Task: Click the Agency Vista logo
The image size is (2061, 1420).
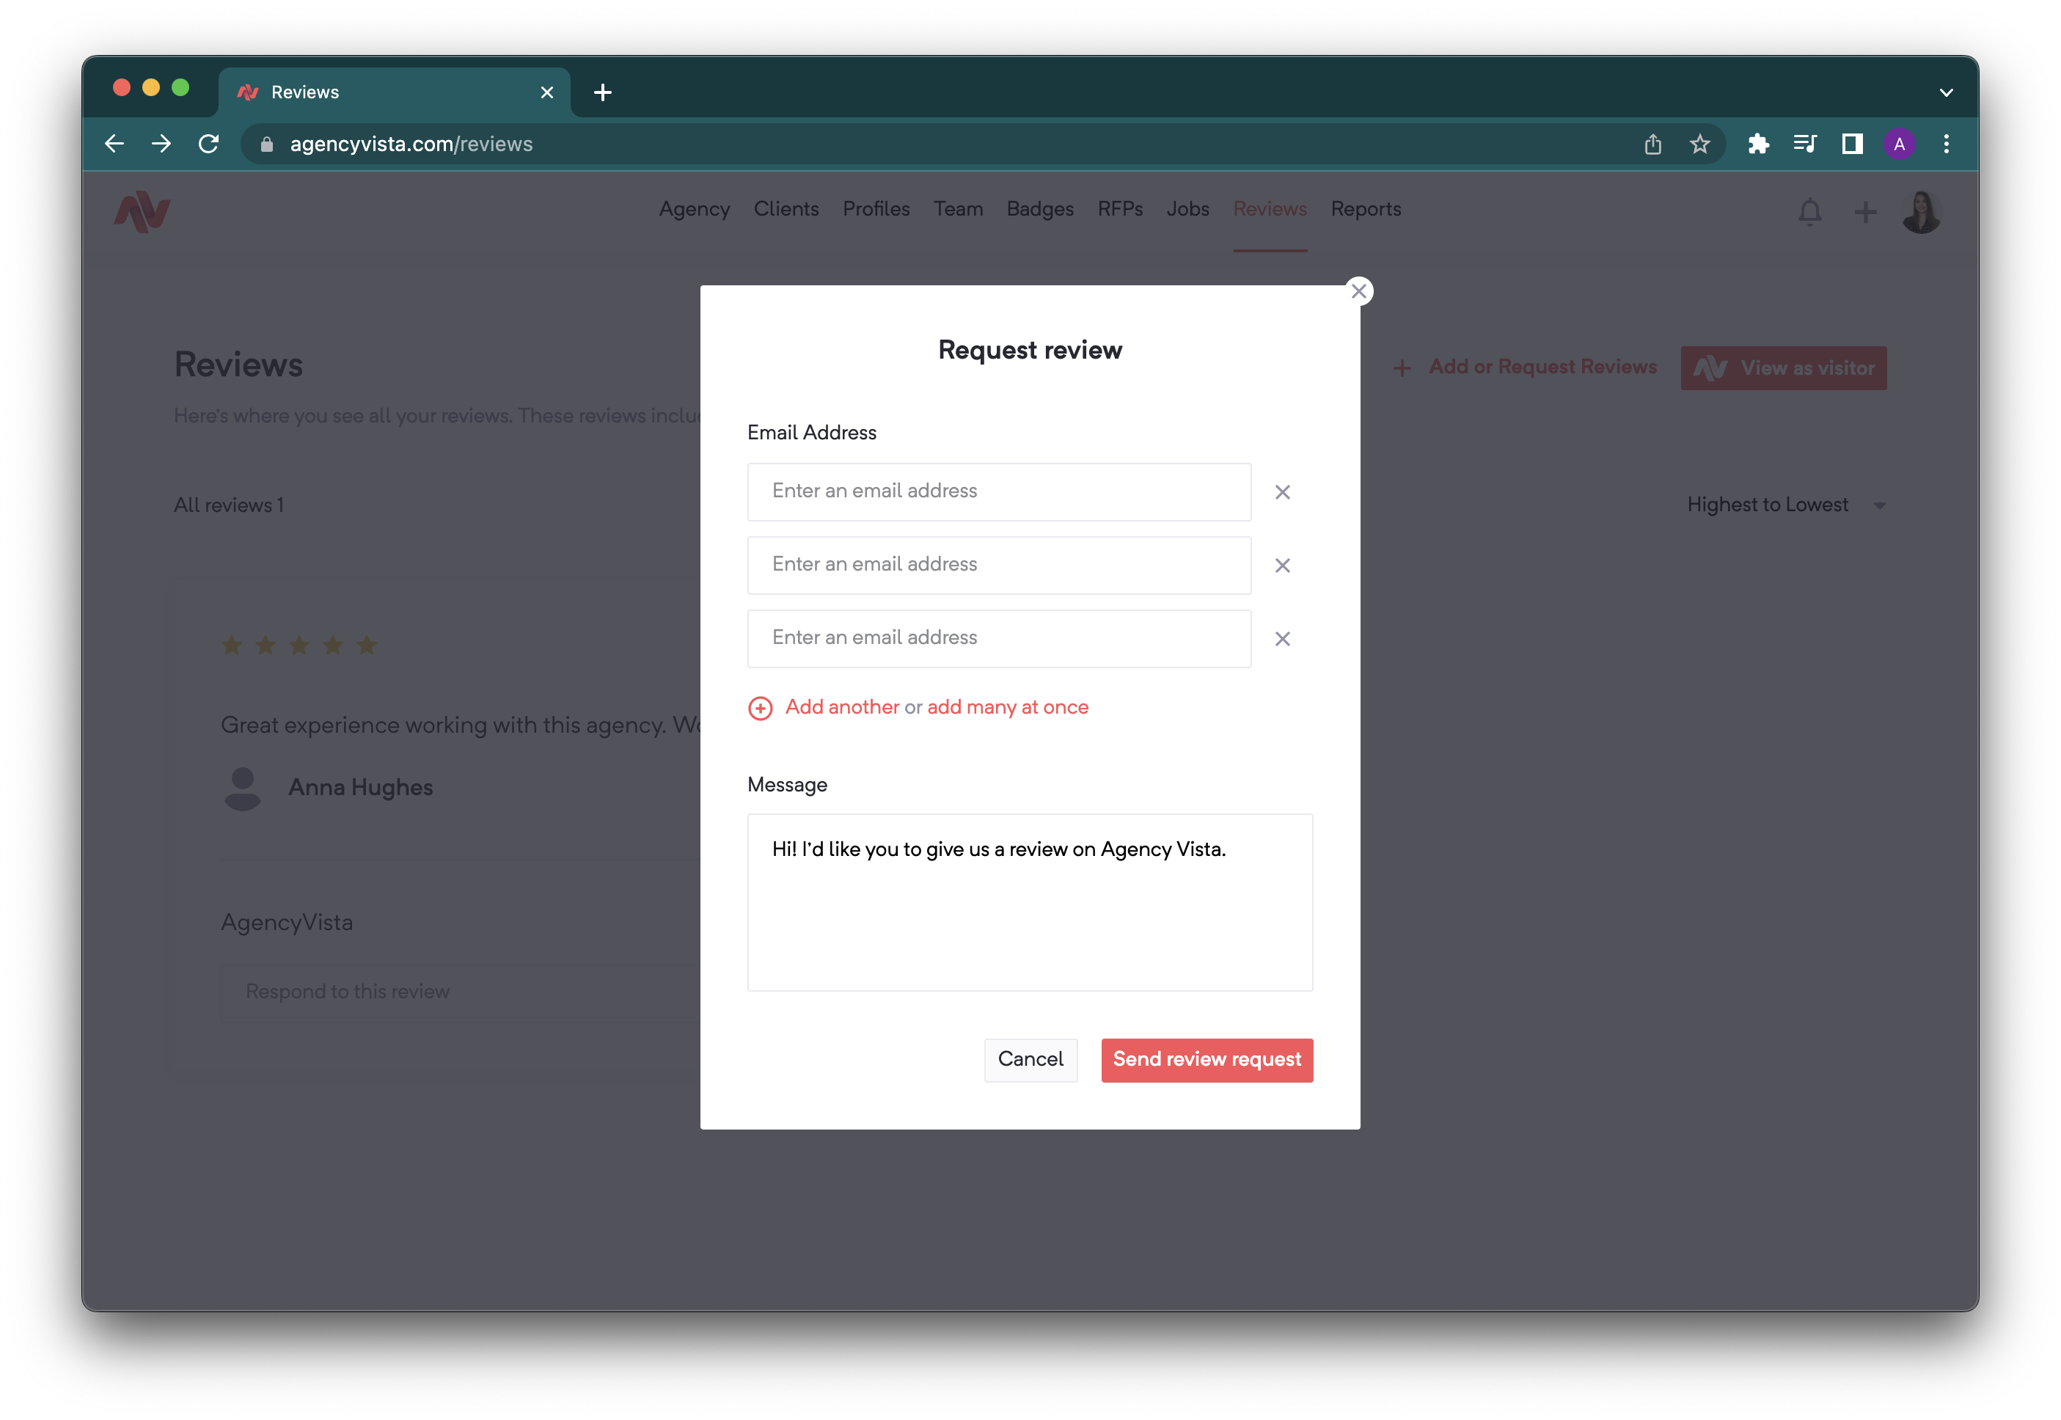Action: click(142, 212)
